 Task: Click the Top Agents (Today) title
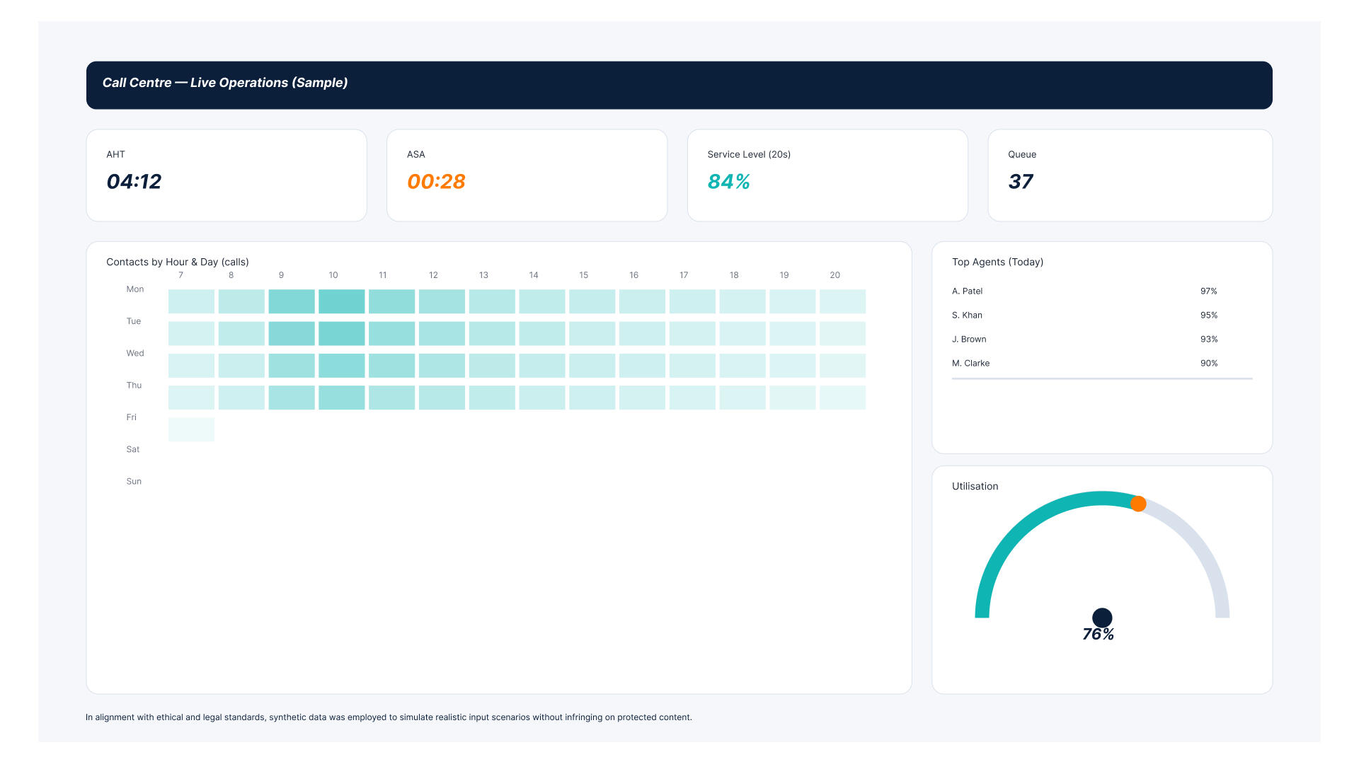pyautogui.click(x=997, y=262)
